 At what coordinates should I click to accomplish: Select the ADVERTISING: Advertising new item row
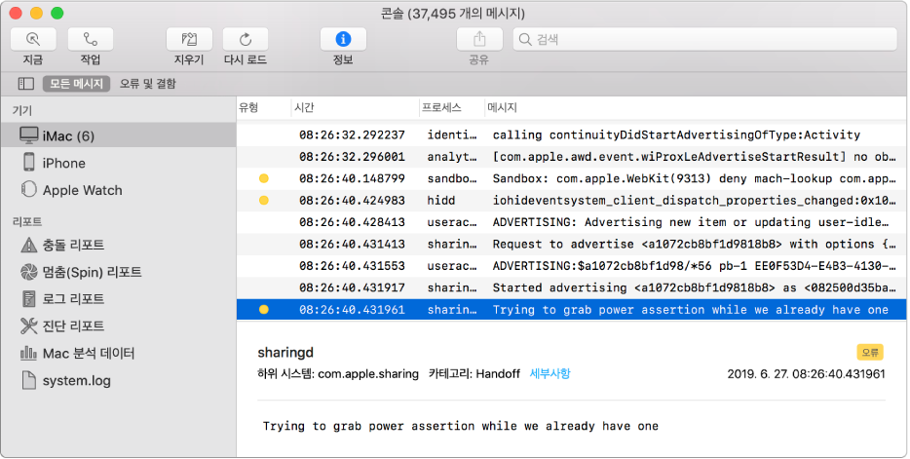coord(571,222)
